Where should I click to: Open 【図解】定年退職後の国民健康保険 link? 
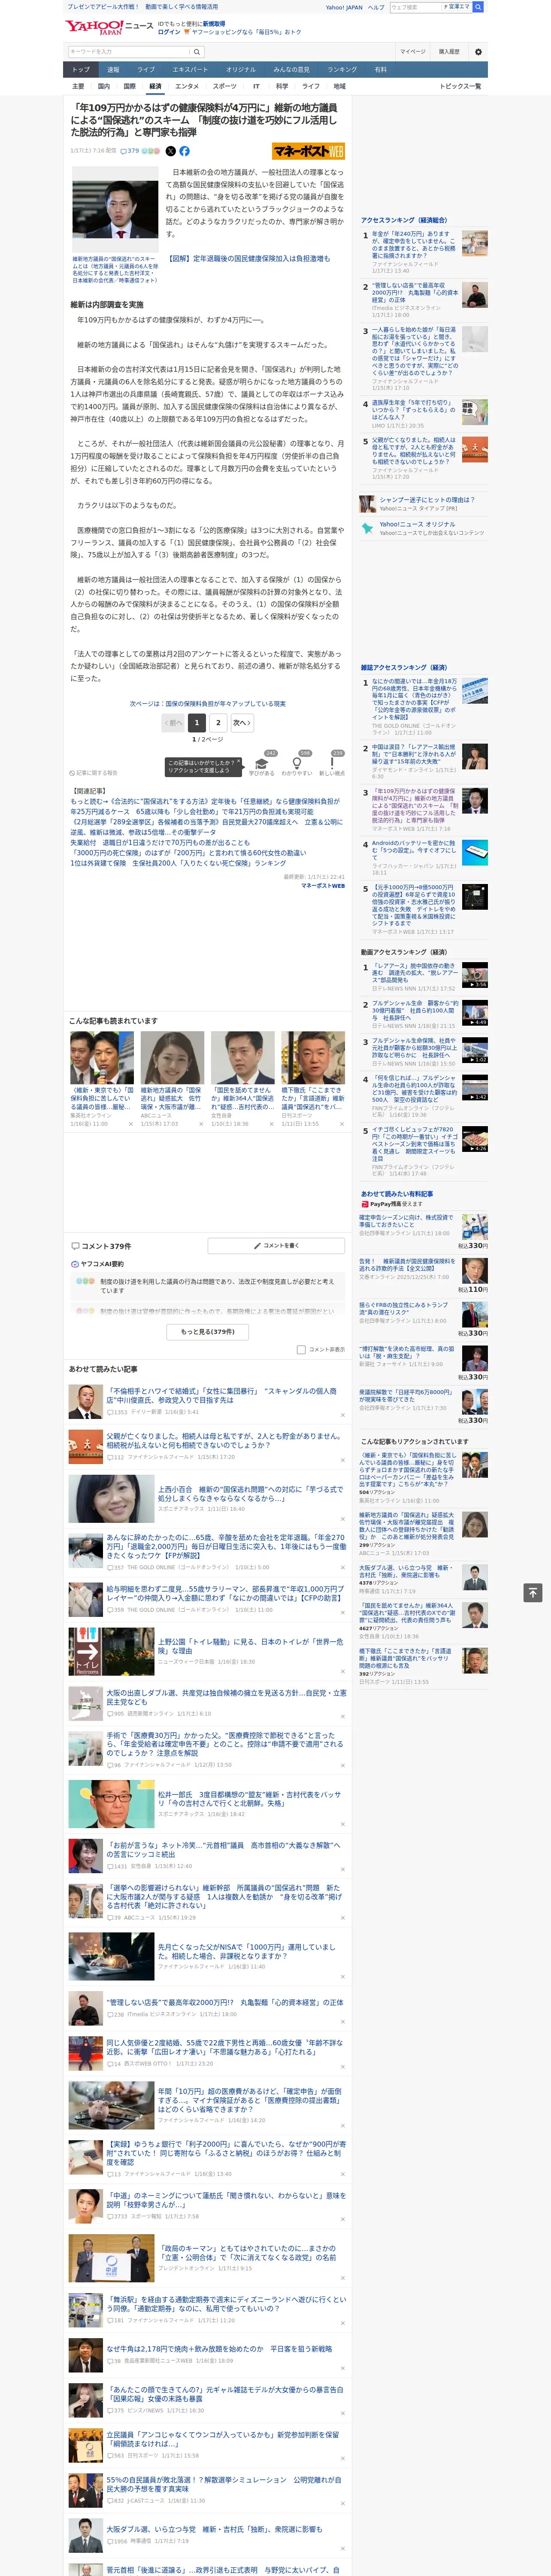click(247, 258)
